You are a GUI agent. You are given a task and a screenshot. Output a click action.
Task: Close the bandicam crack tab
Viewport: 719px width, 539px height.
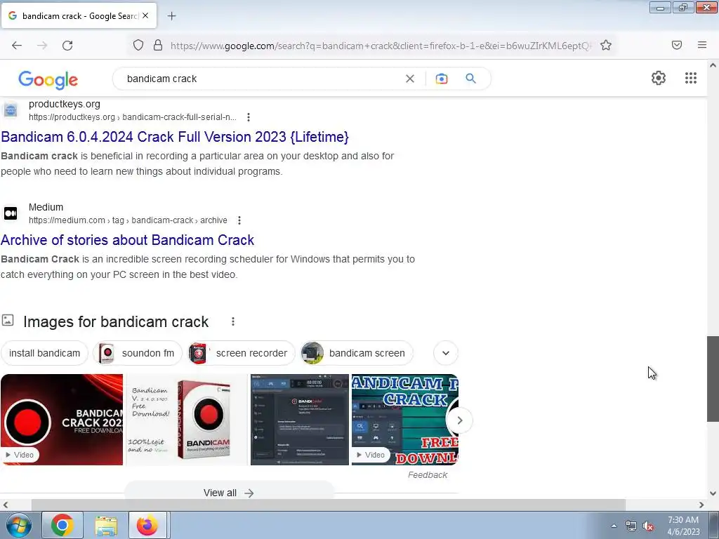point(145,15)
